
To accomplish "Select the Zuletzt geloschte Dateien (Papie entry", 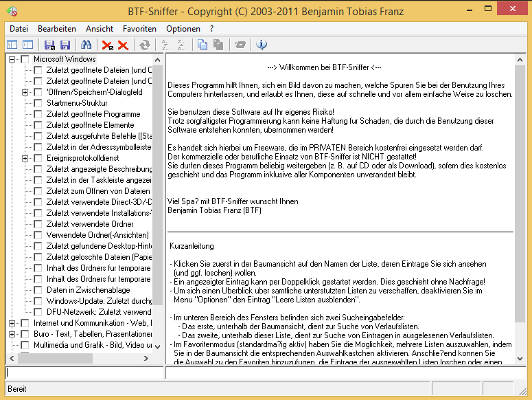I will (99, 257).
